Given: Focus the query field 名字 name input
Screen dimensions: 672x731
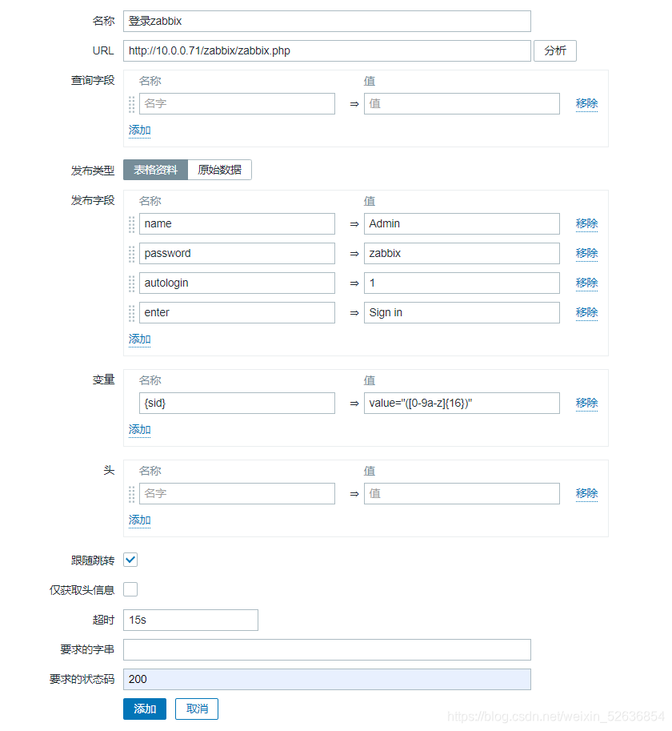Looking at the screenshot, I should [237, 104].
